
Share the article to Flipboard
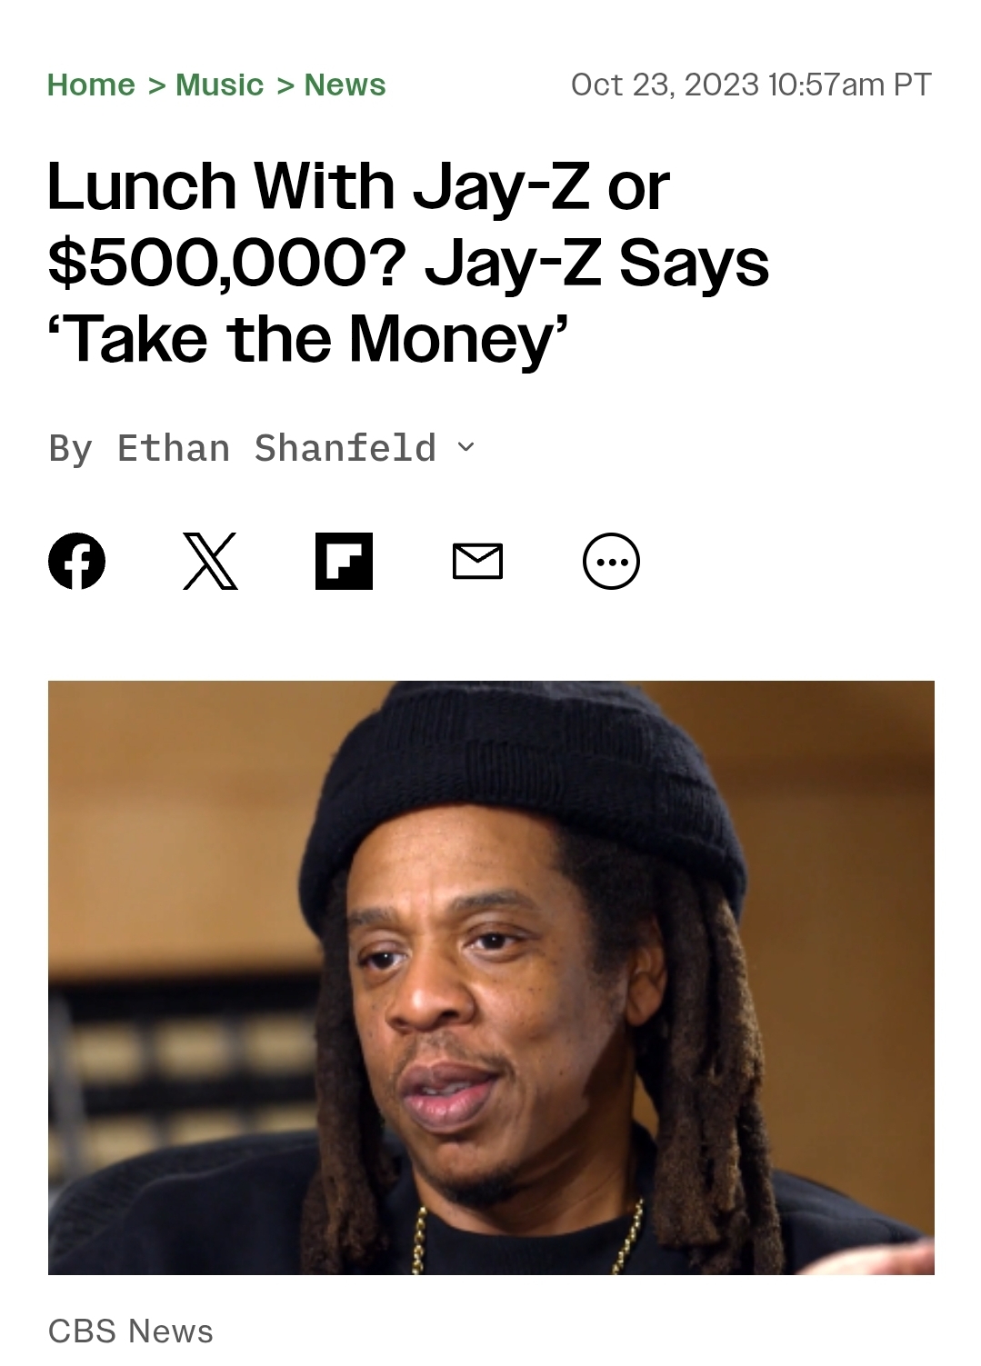[344, 561]
